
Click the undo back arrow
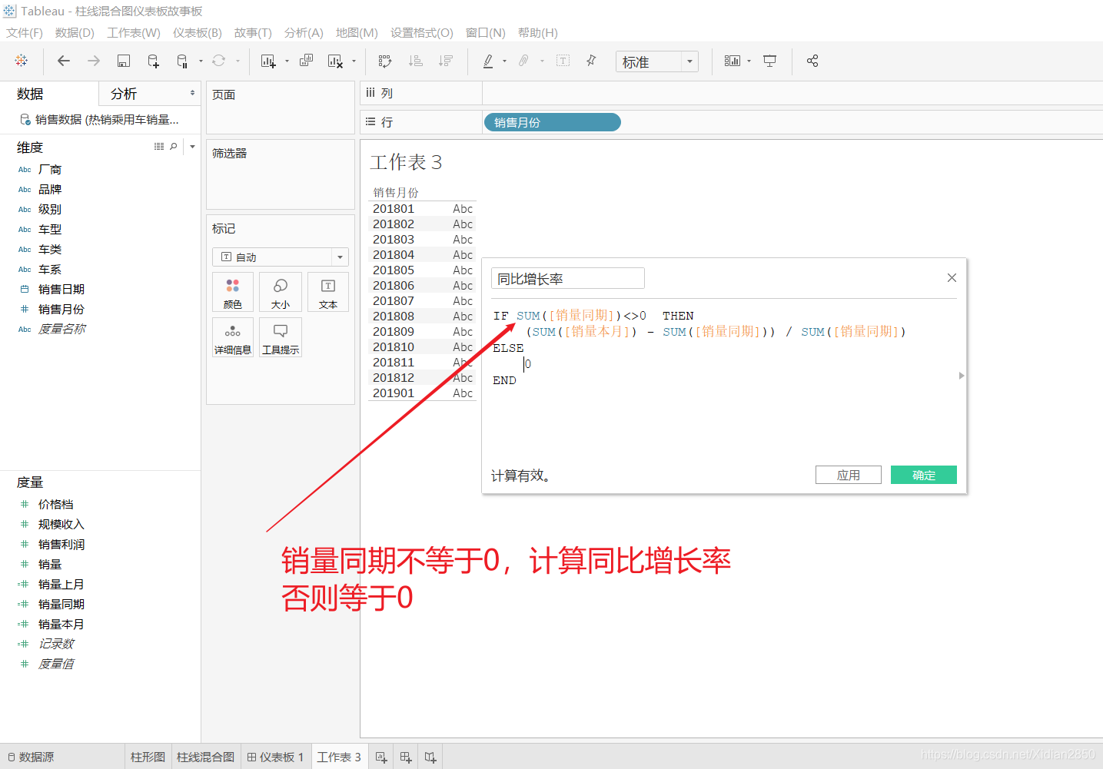tap(64, 61)
